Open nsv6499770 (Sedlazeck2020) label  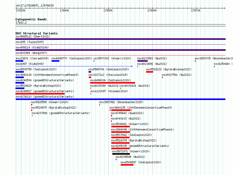[72, 58]
